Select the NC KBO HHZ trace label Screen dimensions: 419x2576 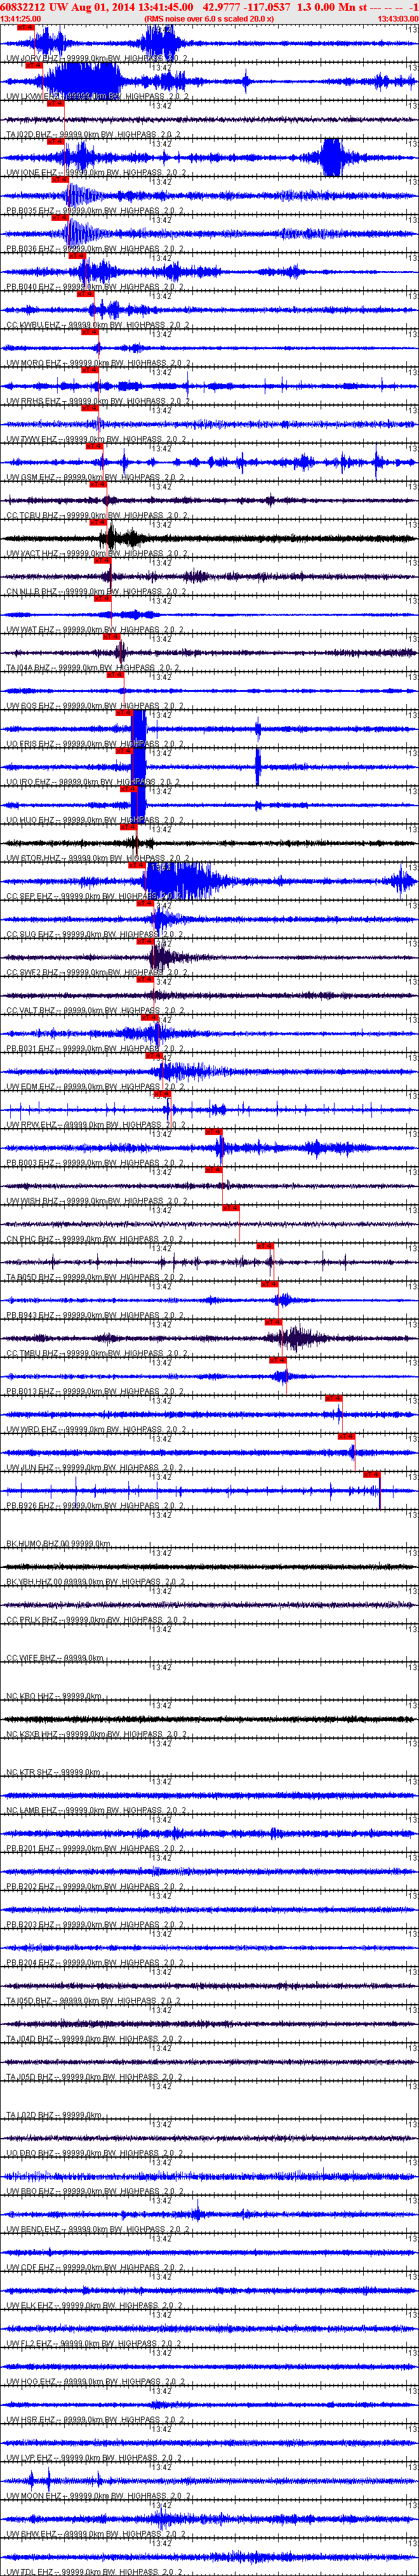pos(54,1696)
